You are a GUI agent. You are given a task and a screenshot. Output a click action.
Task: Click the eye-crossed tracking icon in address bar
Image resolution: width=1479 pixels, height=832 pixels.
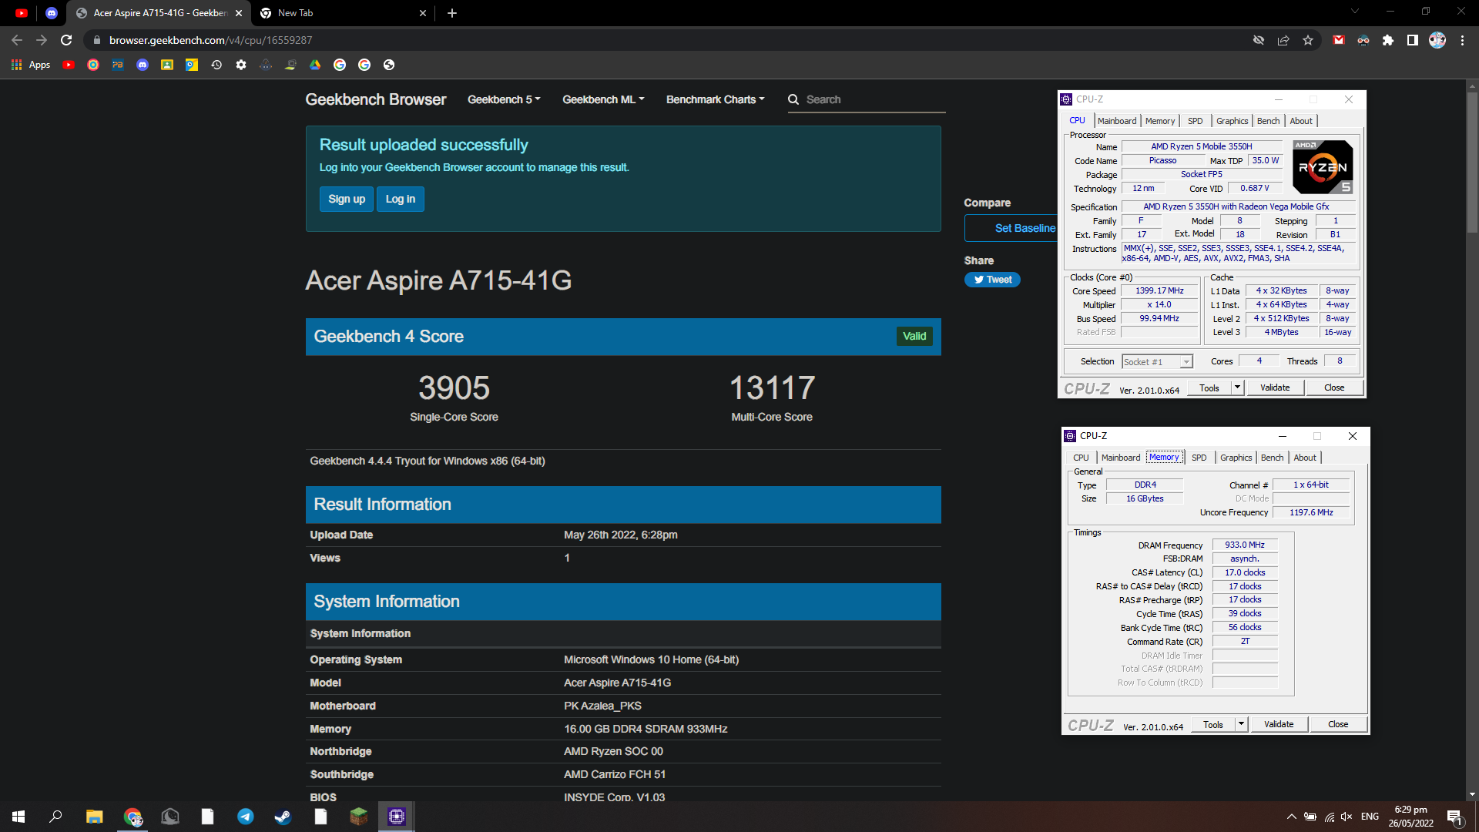(x=1259, y=40)
